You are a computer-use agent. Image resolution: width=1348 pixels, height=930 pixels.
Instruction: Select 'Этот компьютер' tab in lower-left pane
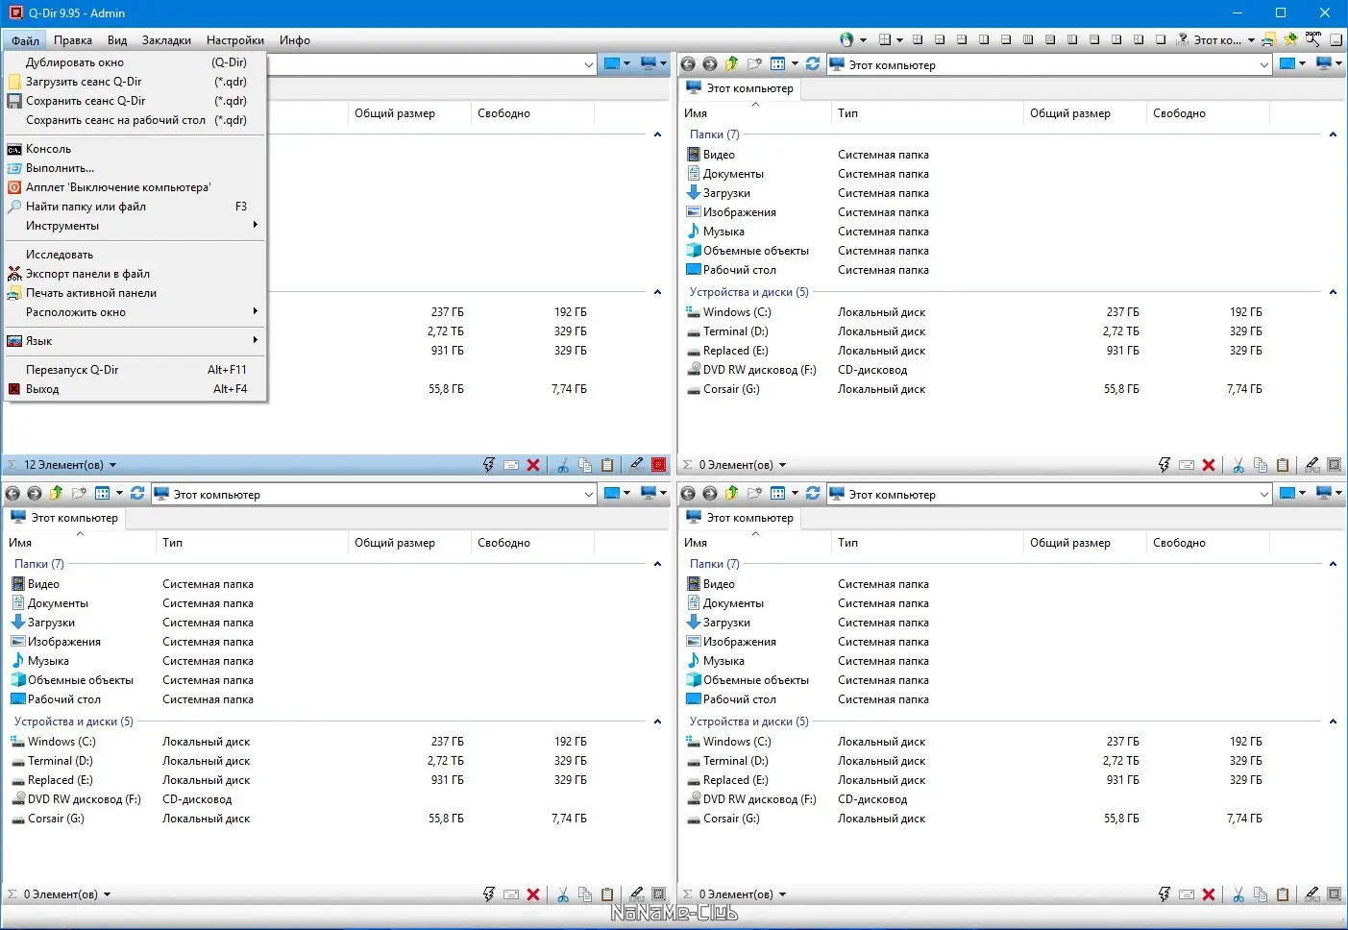coord(64,518)
